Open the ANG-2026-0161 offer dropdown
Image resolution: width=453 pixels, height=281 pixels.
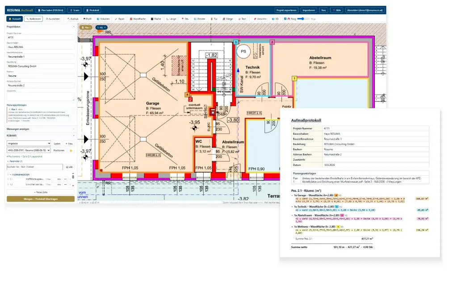(29, 150)
